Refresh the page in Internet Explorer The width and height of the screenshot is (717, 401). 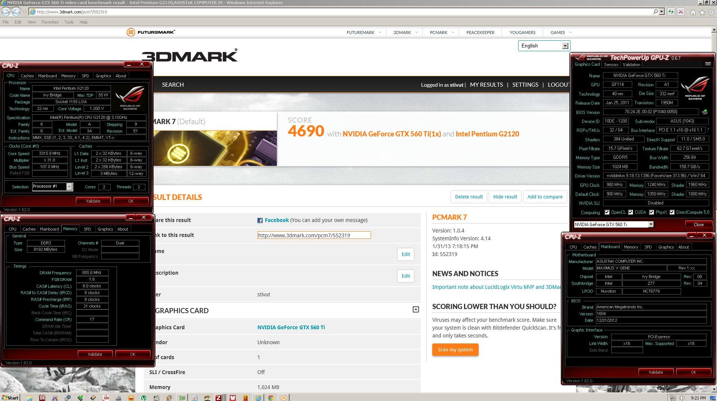tap(671, 12)
